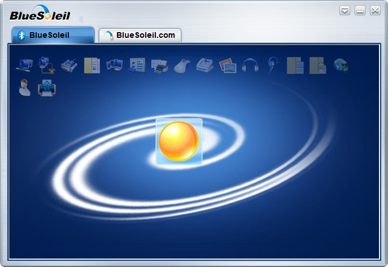388x267 pixels.
Task: Open the Phonebook Access folder icon
Action: click(x=295, y=65)
